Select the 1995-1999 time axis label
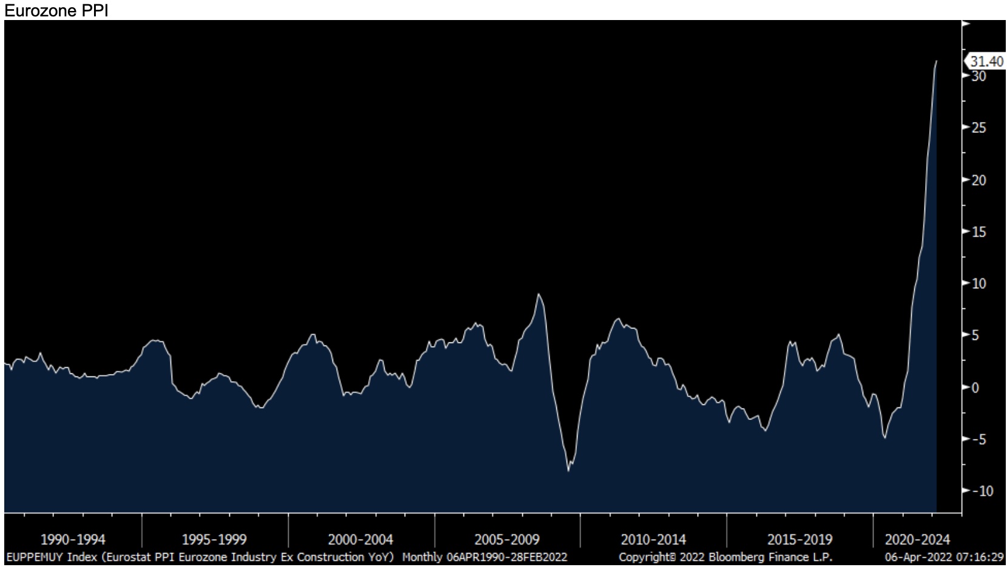 pyautogui.click(x=214, y=539)
